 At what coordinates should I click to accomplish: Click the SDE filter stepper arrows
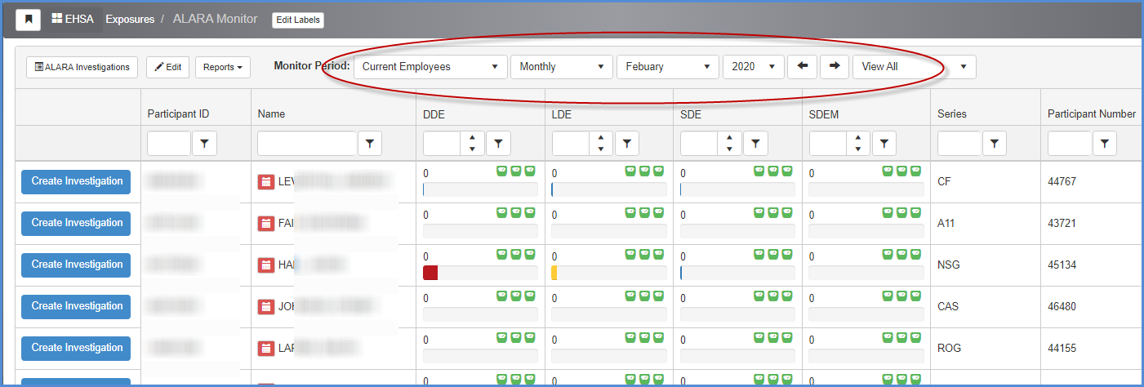pyautogui.click(x=729, y=144)
